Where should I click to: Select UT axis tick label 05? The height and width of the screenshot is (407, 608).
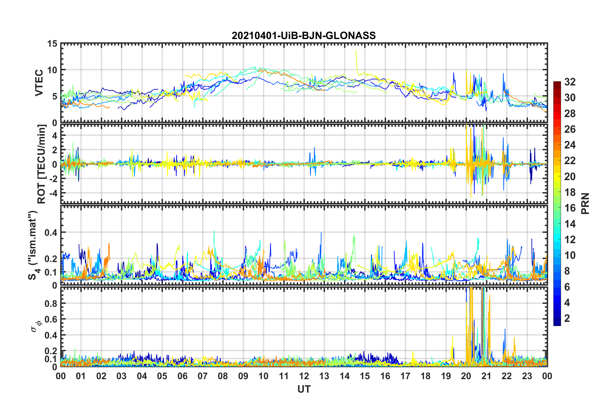pos(162,376)
